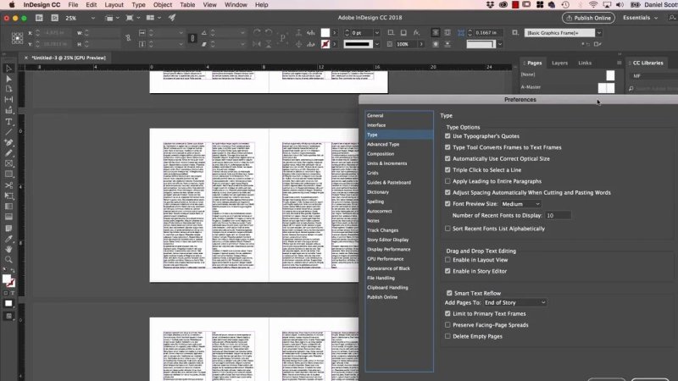Select the Line tool
678x381 pixels.
[8, 132]
